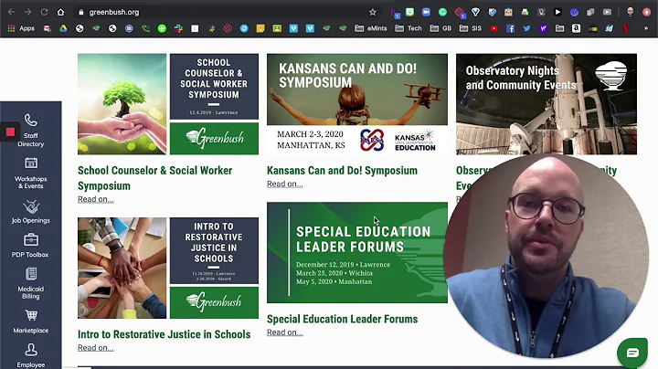Read on under Special Education Leader Forums

(x=285, y=332)
